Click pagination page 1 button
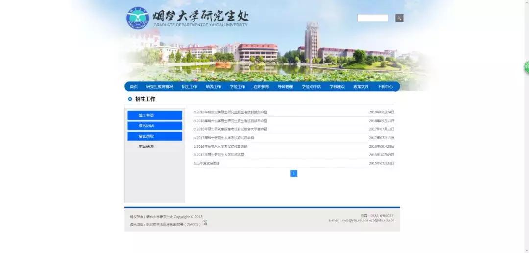The image size is (529, 253). [294, 173]
